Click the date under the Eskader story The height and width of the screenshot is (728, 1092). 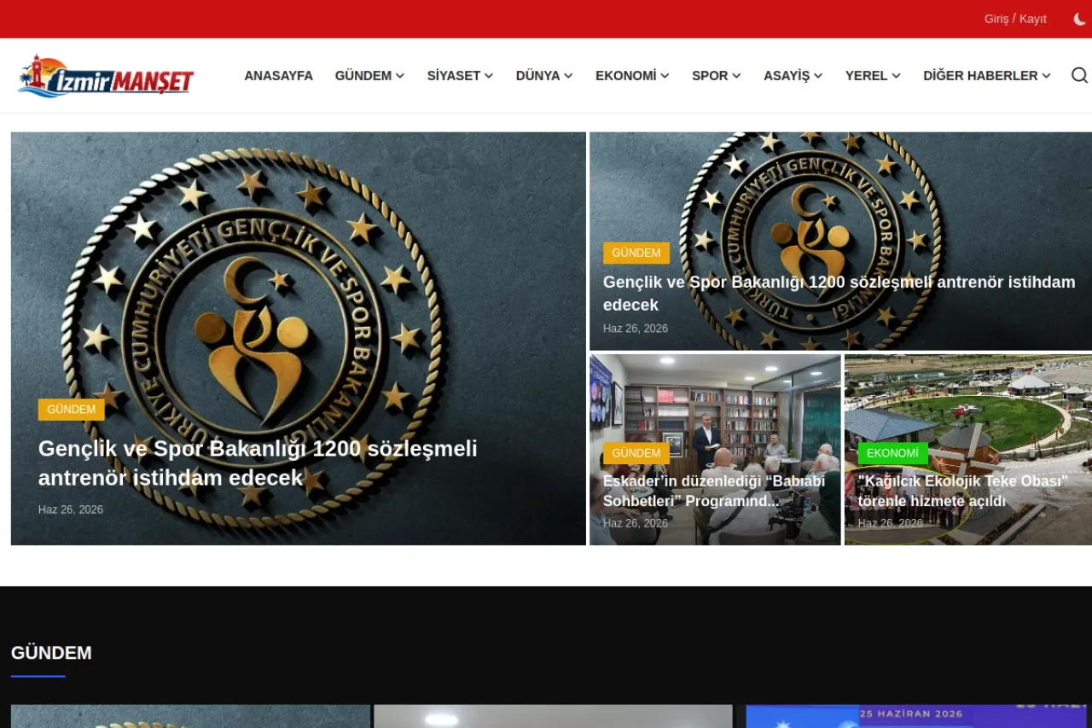[x=636, y=523]
